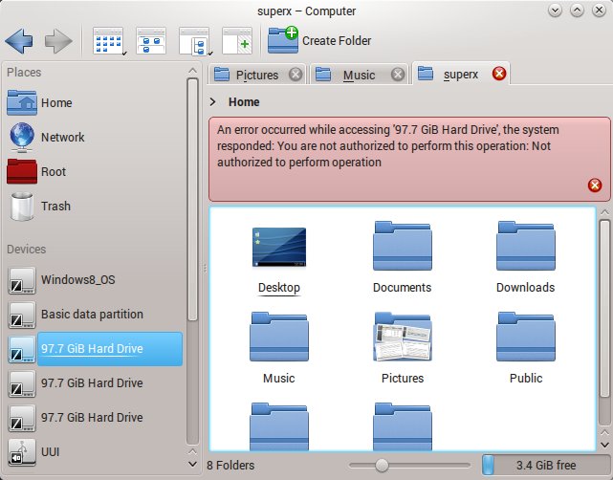Open the Downloads folder
This screenshot has height=480, width=613.
point(525,257)
